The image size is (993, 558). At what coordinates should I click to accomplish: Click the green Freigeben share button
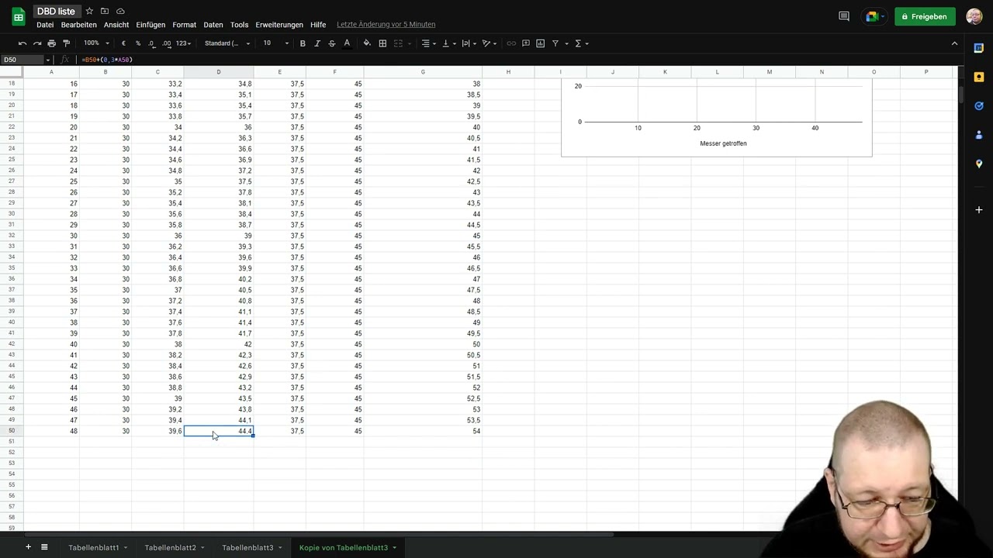click(925, 16)
